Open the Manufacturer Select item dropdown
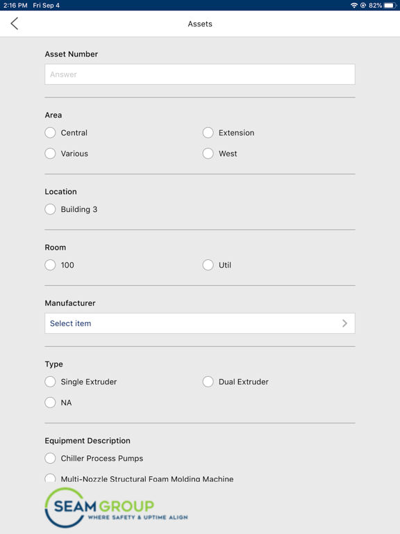The image size is (400, 534). (x=200, y=323)
